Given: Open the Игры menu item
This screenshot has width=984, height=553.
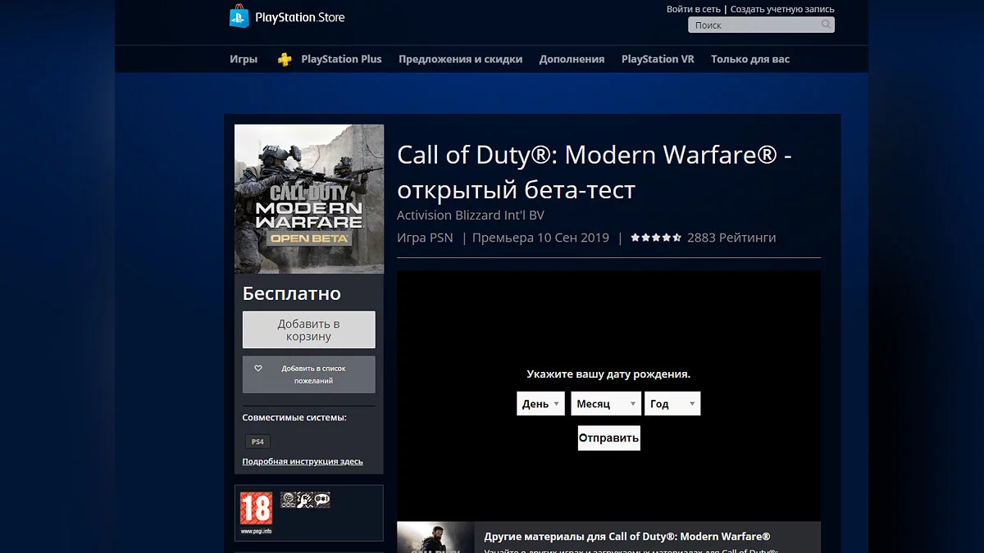Looking at the screenshot, I should pos(244,59).
